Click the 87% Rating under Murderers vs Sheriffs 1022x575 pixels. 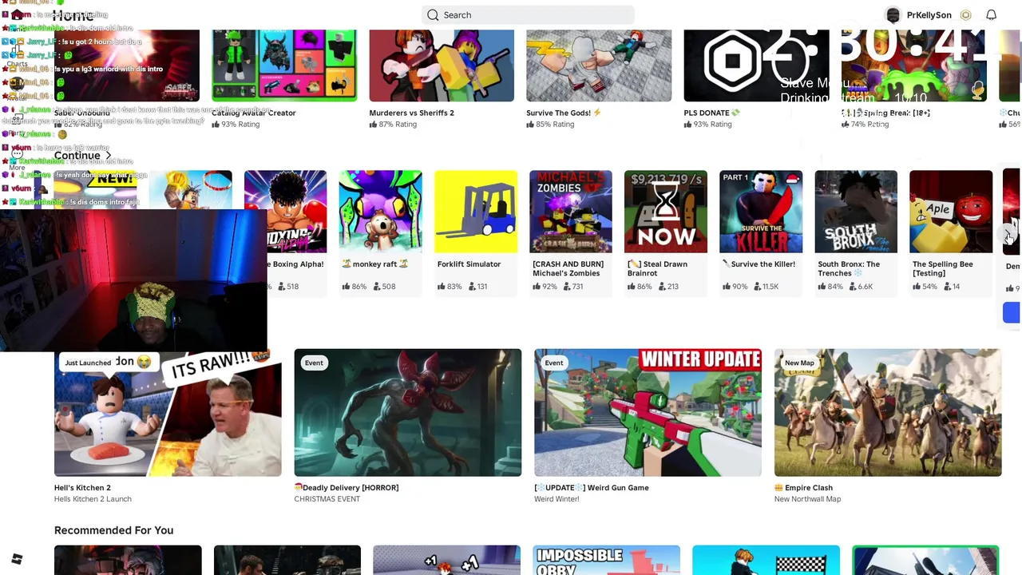pos(393,125)
